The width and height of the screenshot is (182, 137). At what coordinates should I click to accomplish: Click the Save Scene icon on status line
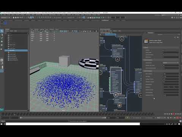click(x=18, y=18)
